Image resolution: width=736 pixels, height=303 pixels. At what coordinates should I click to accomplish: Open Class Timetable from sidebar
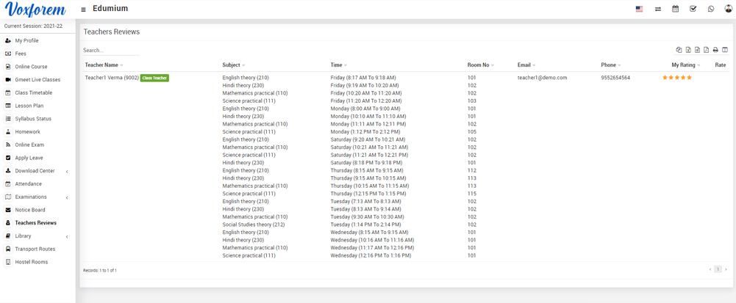[33, 93]
